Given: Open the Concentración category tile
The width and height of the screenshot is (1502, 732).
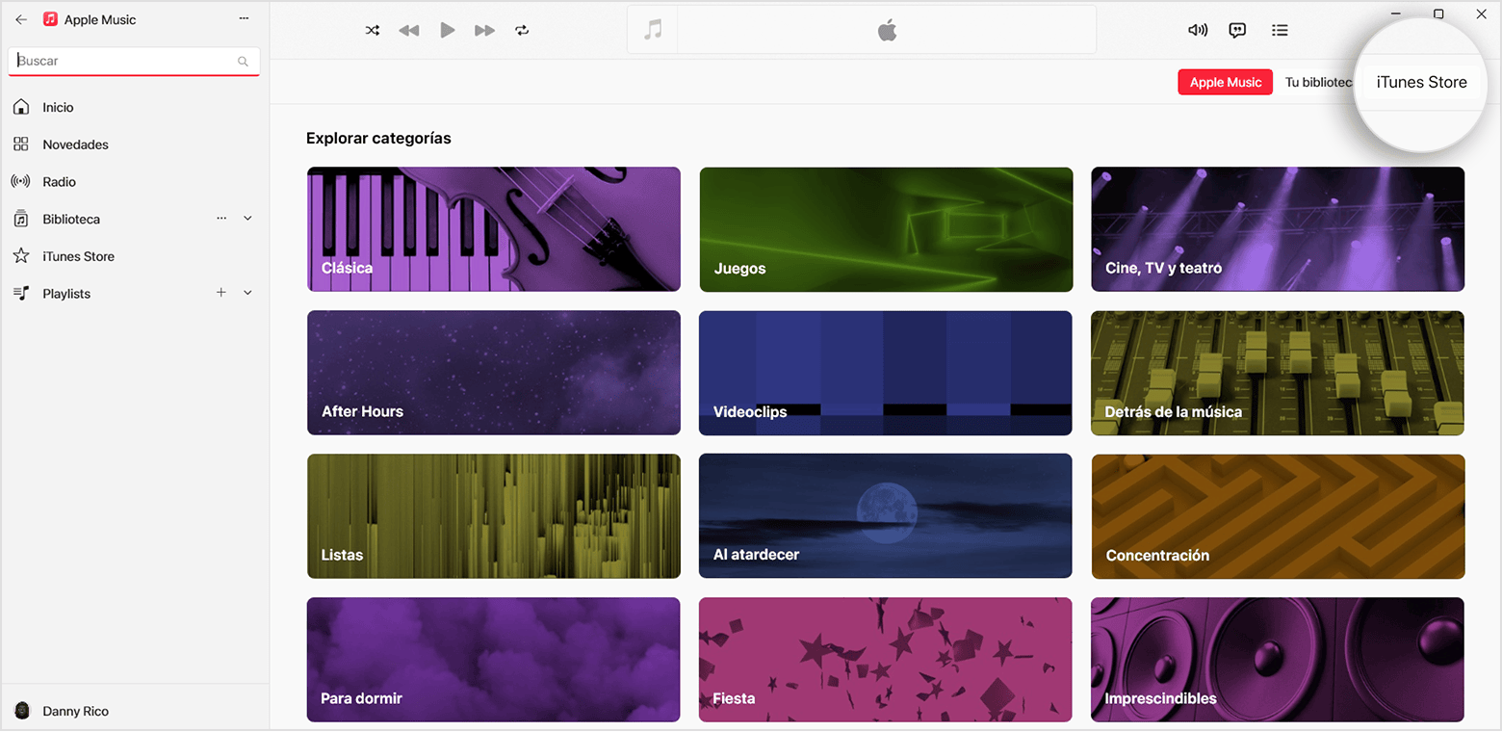Looking at the screenshot, I should click(x=1278, y=516).
